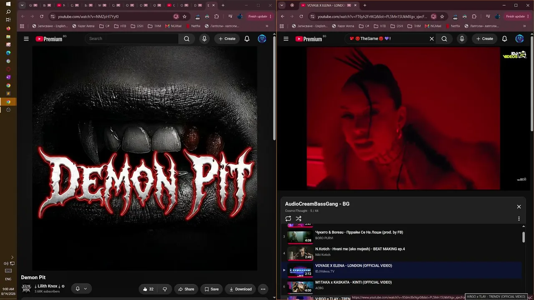Viewport: 534px width, 300px height.
Task: Click the left window YouTube search field
Action: (x=132, y=39)
